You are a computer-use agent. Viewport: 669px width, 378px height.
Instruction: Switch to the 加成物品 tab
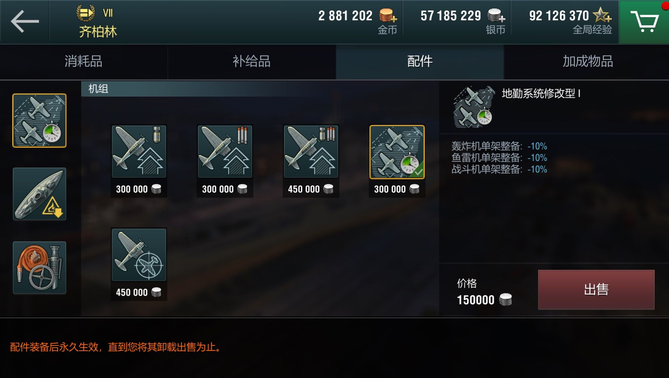587,62
